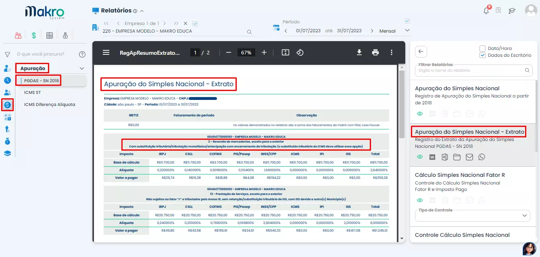This screenshot has width=540, height=257.
Task: Go back with the reports panel arrow
Action: tap(421, 52)
